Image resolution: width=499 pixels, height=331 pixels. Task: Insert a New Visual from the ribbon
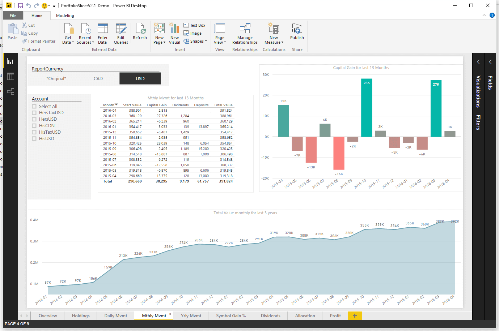[x=174, y=29]
